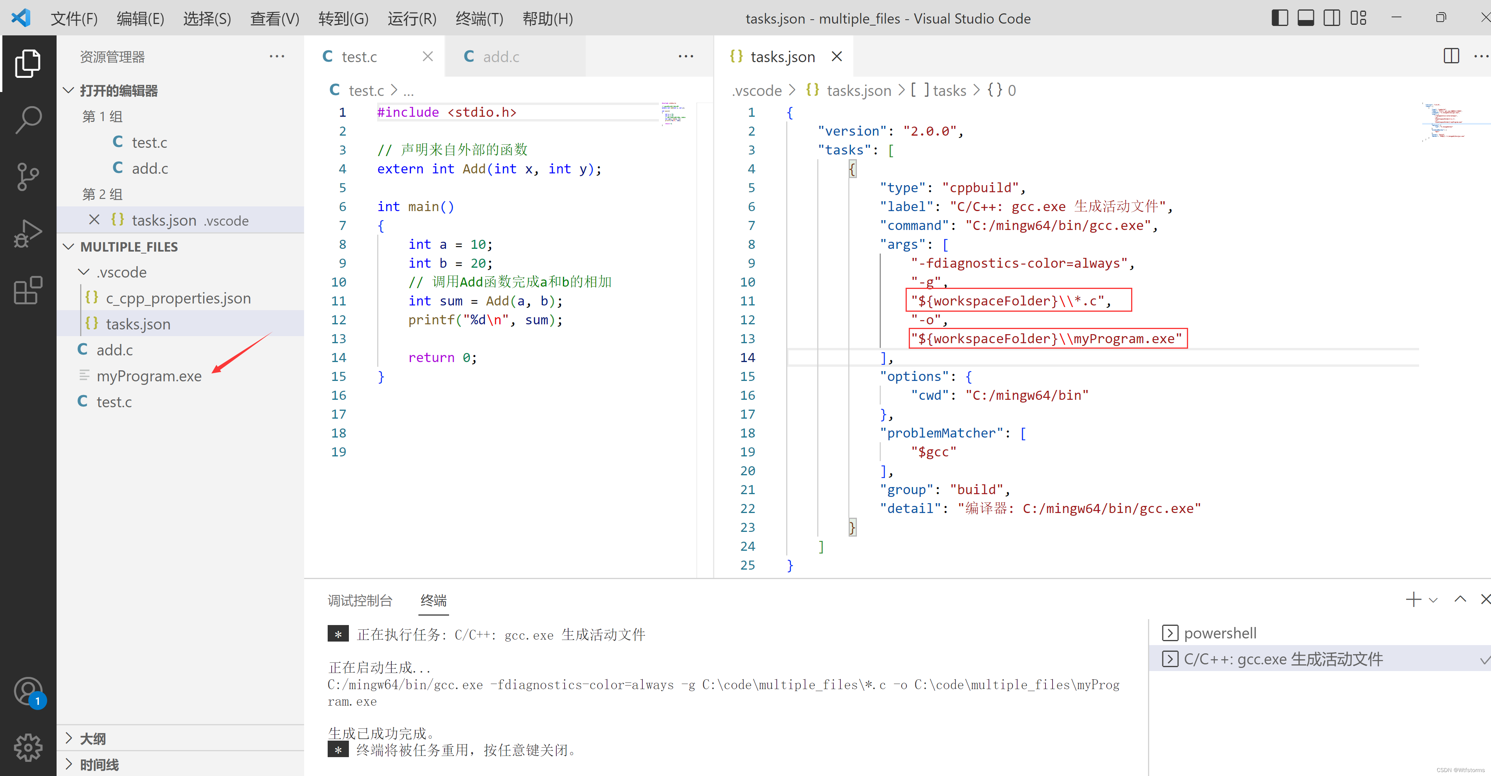Image resolution: width=1491 pixels, height=776 pixels.
Task: Open add.c in the MULTIPLE_FILES tree
Action: coord(181,350)
